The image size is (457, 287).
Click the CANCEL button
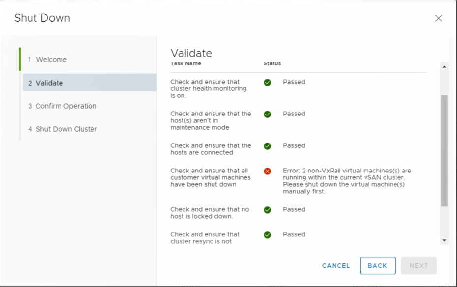[x=335, y=265]
